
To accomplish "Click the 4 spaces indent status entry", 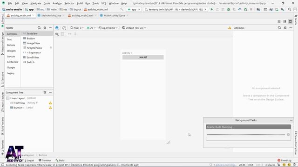I will [270, 165].
